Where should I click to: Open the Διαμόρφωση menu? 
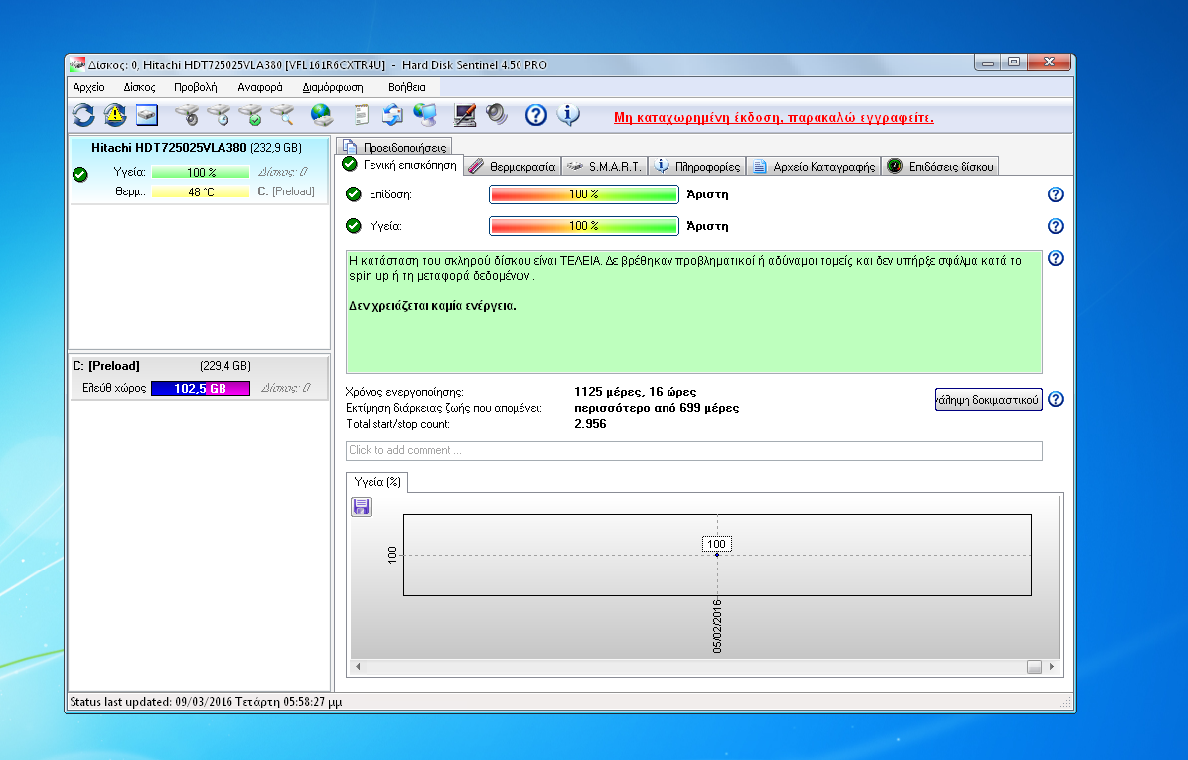[x=333, y=88]
